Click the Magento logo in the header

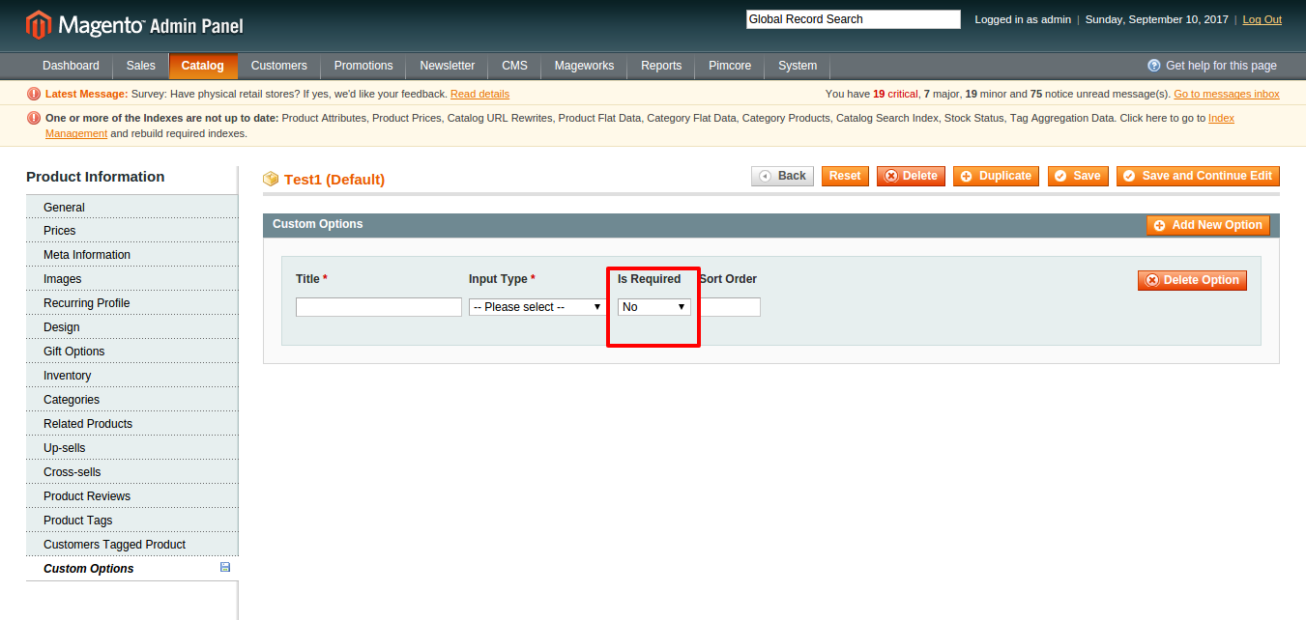click(x=39, y=23)
